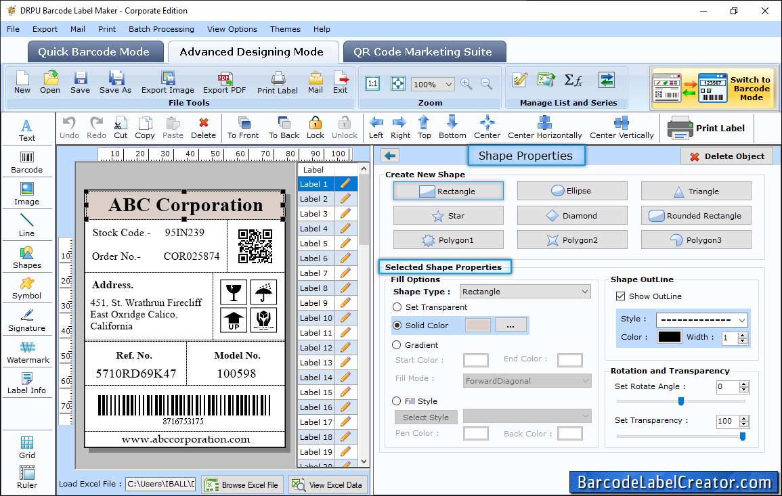Image resolution: width=782 pixels, height=496 pixels.
Task: Select the Line drawing tool
Action: (27, 225)
